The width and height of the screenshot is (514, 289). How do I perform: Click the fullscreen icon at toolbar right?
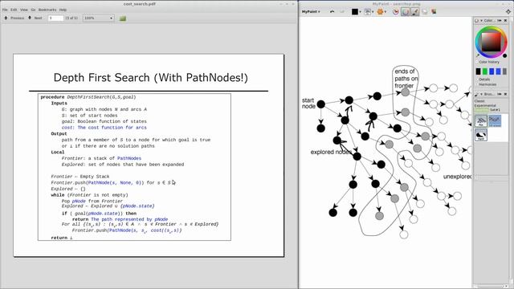pyautogui.click(x=508, y=11)
